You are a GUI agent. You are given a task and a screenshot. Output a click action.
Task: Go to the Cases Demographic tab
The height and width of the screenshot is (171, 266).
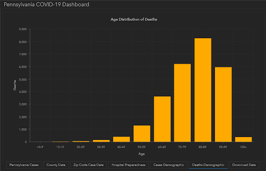169,165
